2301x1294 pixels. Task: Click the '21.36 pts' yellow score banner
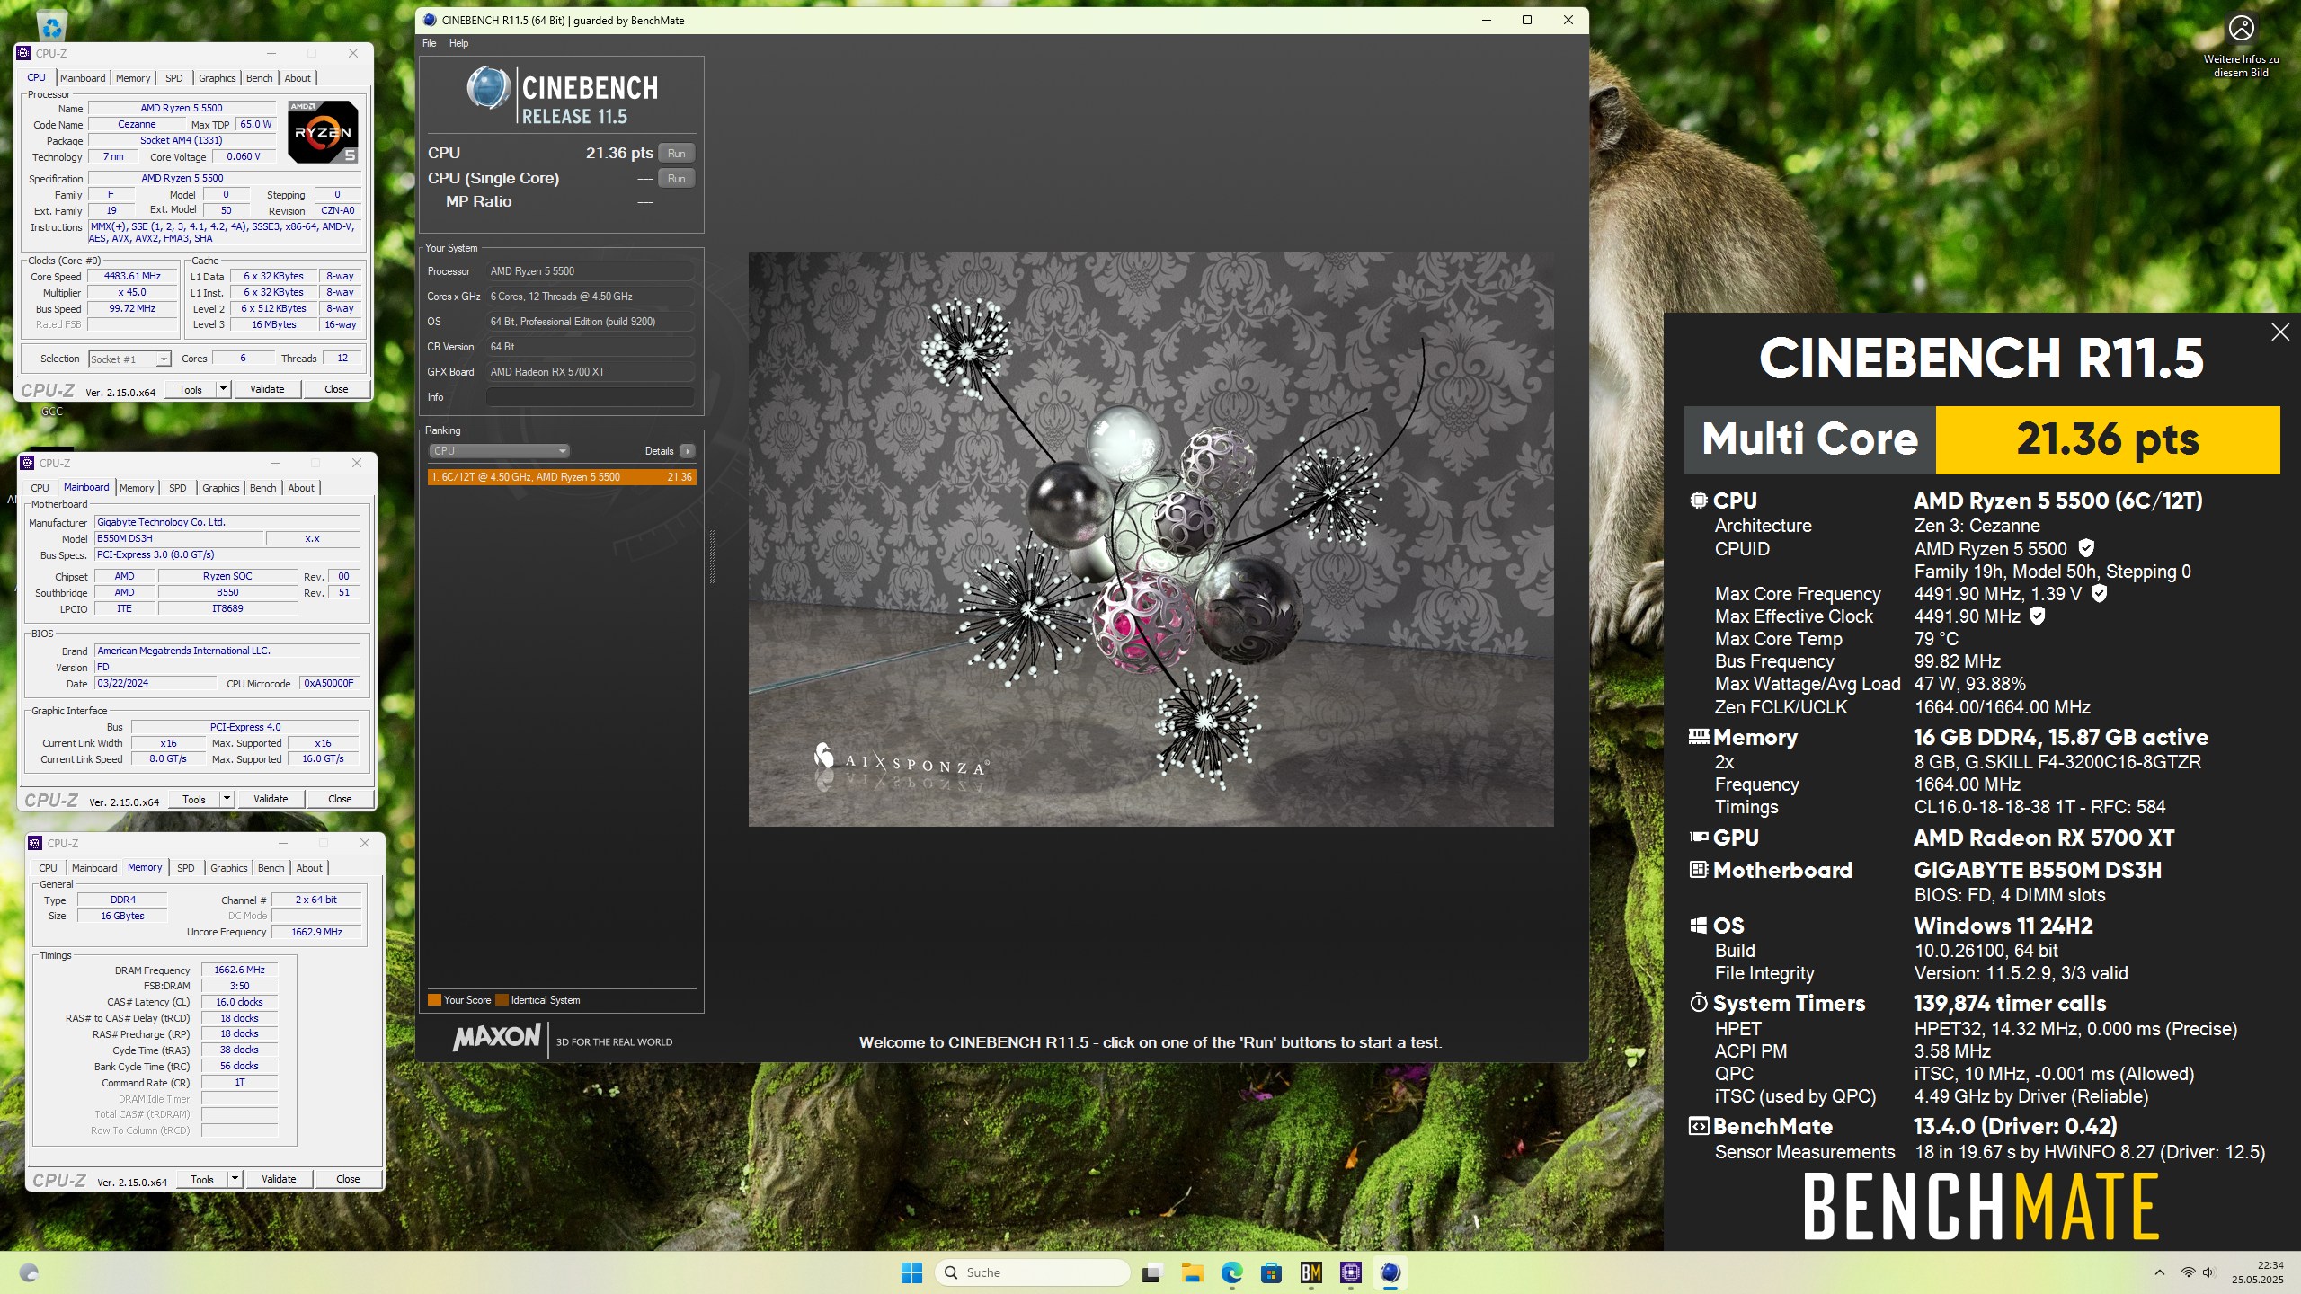2108,439
